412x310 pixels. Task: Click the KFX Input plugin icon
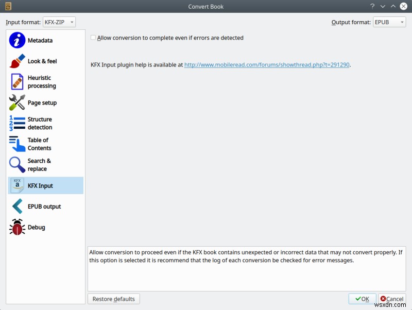click(x=17, y=185)
